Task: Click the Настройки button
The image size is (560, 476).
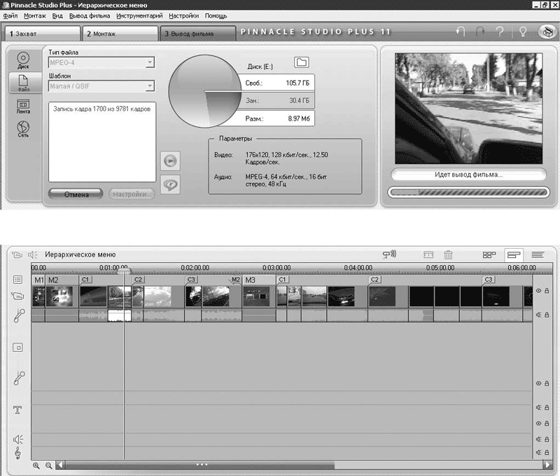Action: tap(132, 194)
